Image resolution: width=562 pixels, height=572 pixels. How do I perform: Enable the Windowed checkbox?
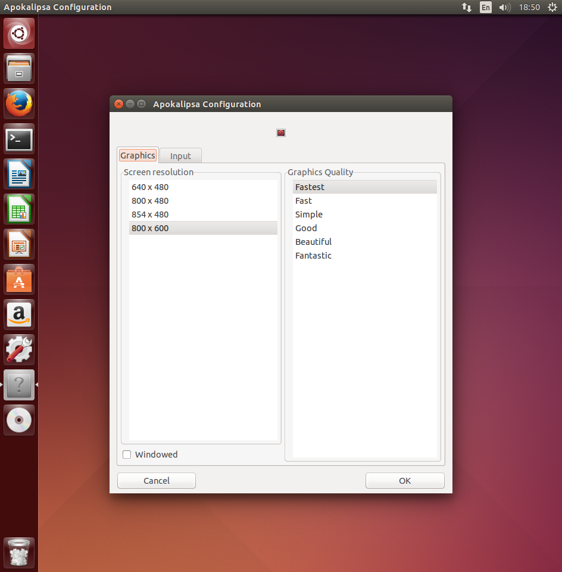tap(127, 455)
